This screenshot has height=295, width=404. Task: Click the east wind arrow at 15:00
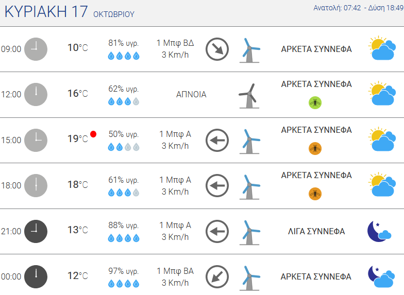(x=217, y=140)
